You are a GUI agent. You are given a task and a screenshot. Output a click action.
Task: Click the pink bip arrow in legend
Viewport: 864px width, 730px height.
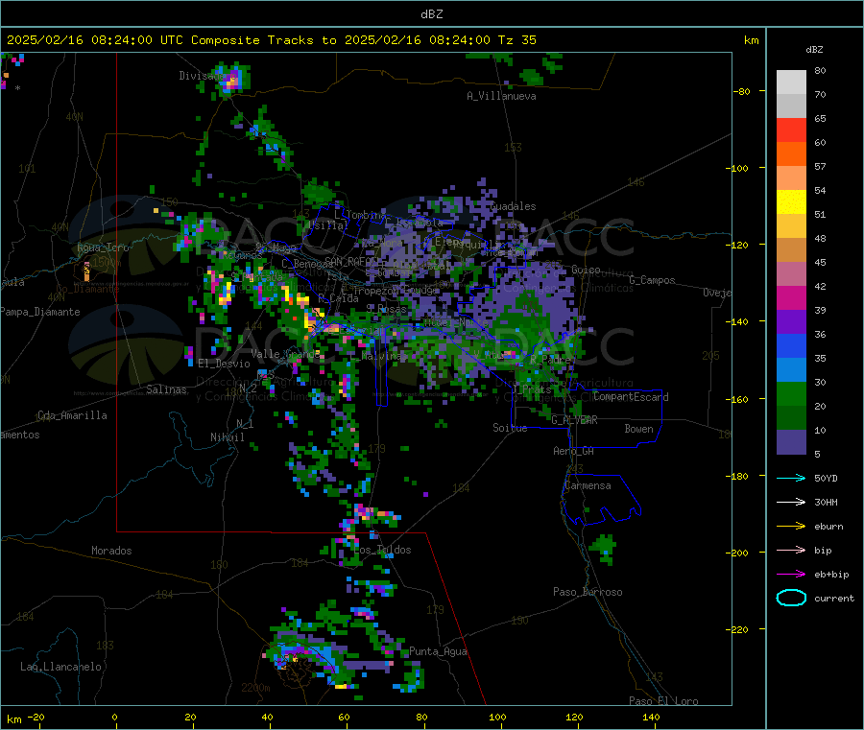791,550
